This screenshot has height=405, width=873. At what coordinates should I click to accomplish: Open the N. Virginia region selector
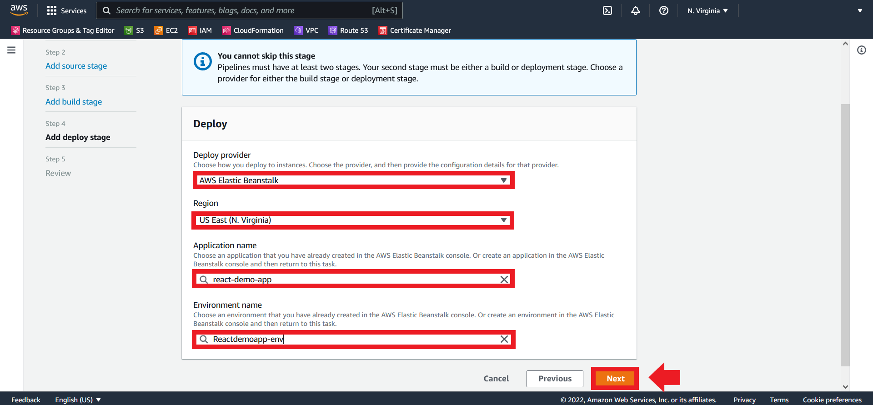[707, 10]
